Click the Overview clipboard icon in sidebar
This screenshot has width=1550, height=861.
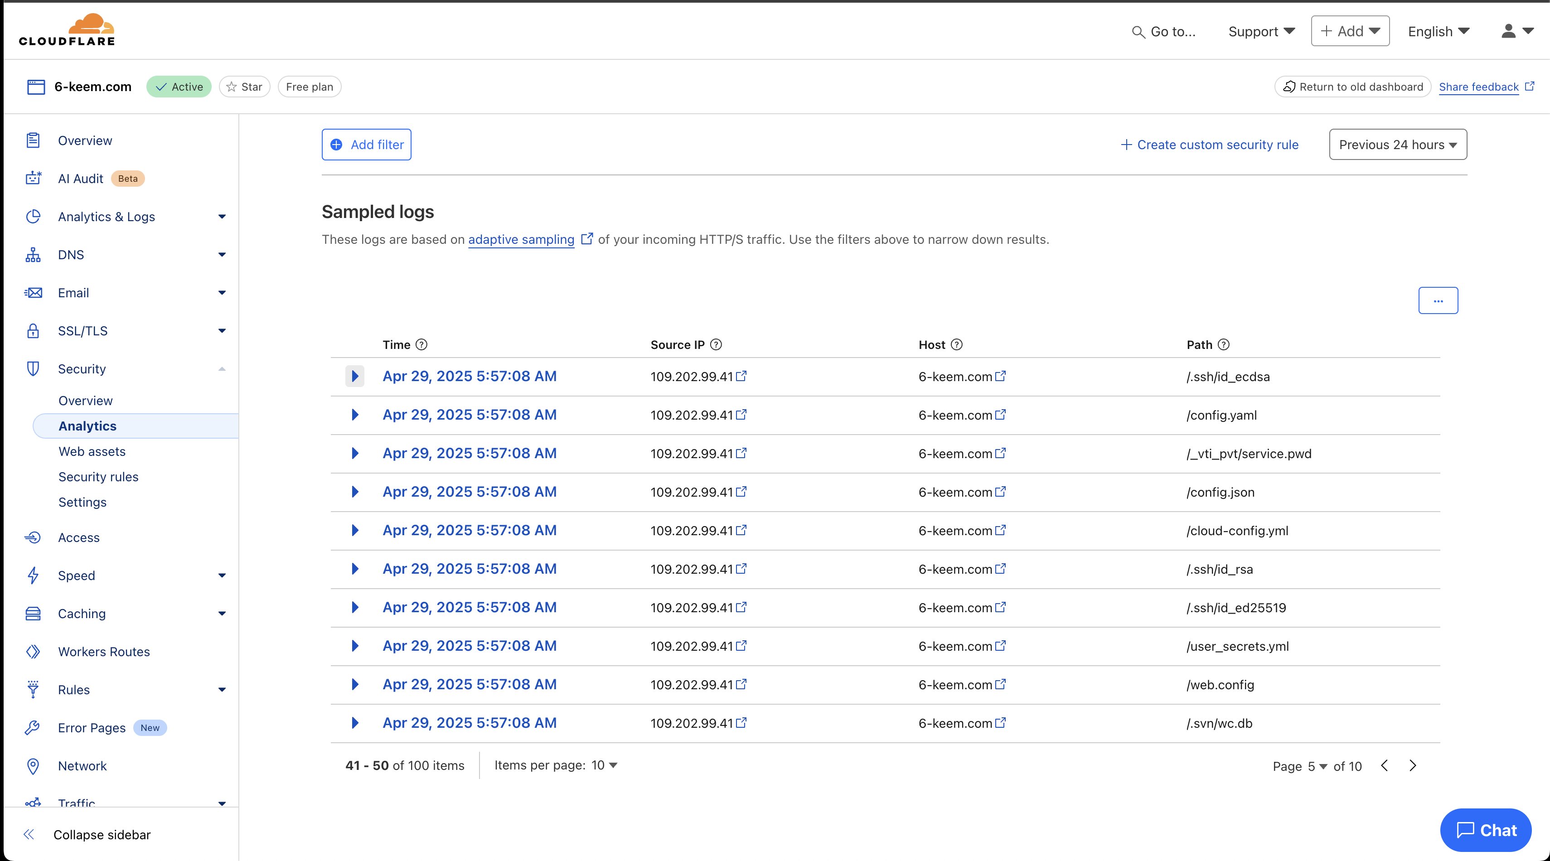click(33, 140)
